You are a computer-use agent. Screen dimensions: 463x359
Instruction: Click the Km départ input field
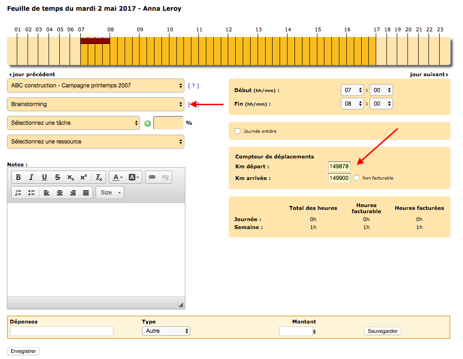pyautogui.click(x=339, y=166)
